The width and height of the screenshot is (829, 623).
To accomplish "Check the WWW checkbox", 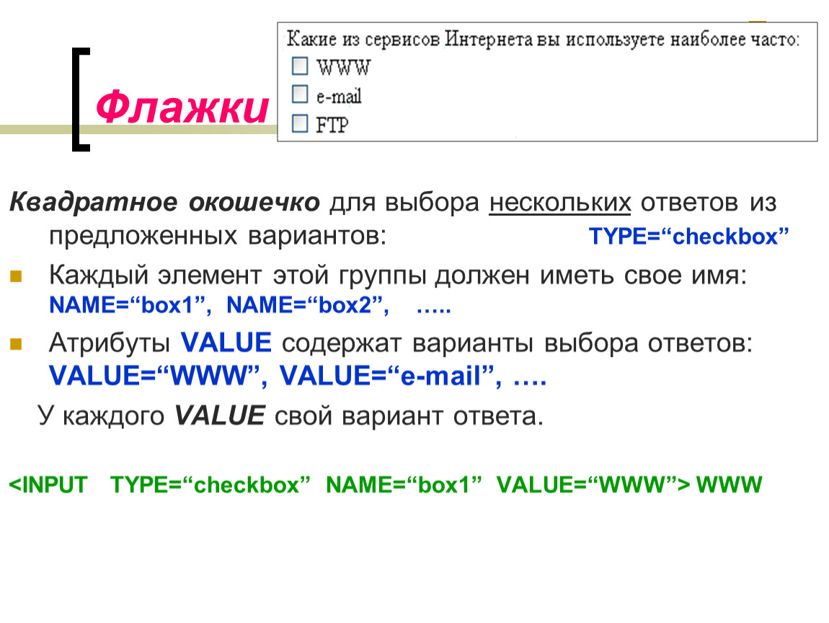I will click(x=300, y=66).
